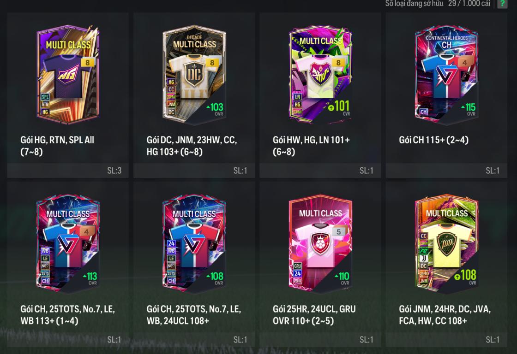Click the green question mark help icon
Viewport: 517px width, 354px height.
[502, 4]
